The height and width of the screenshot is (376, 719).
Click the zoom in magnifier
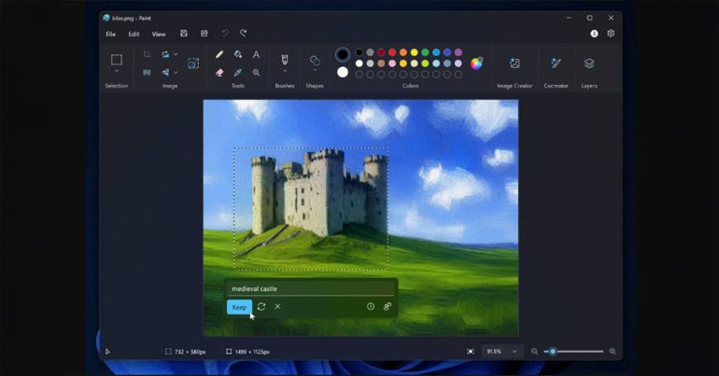coord(613,351)
